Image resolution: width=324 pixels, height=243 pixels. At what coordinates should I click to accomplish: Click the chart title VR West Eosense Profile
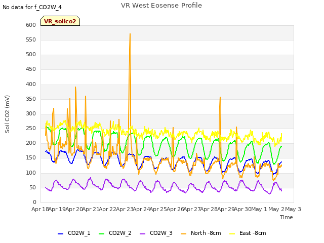(x=161, y=6)
